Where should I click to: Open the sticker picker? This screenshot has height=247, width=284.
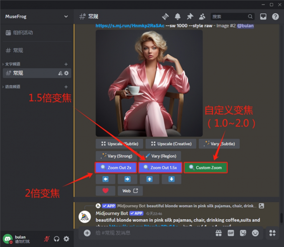coord(243,233)
